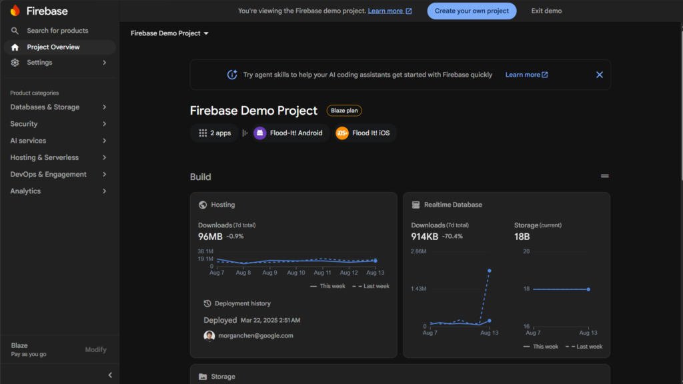This screenshot has width=683, height=384.
Task: Click the morganchen avatar picture
Action: 209,336
